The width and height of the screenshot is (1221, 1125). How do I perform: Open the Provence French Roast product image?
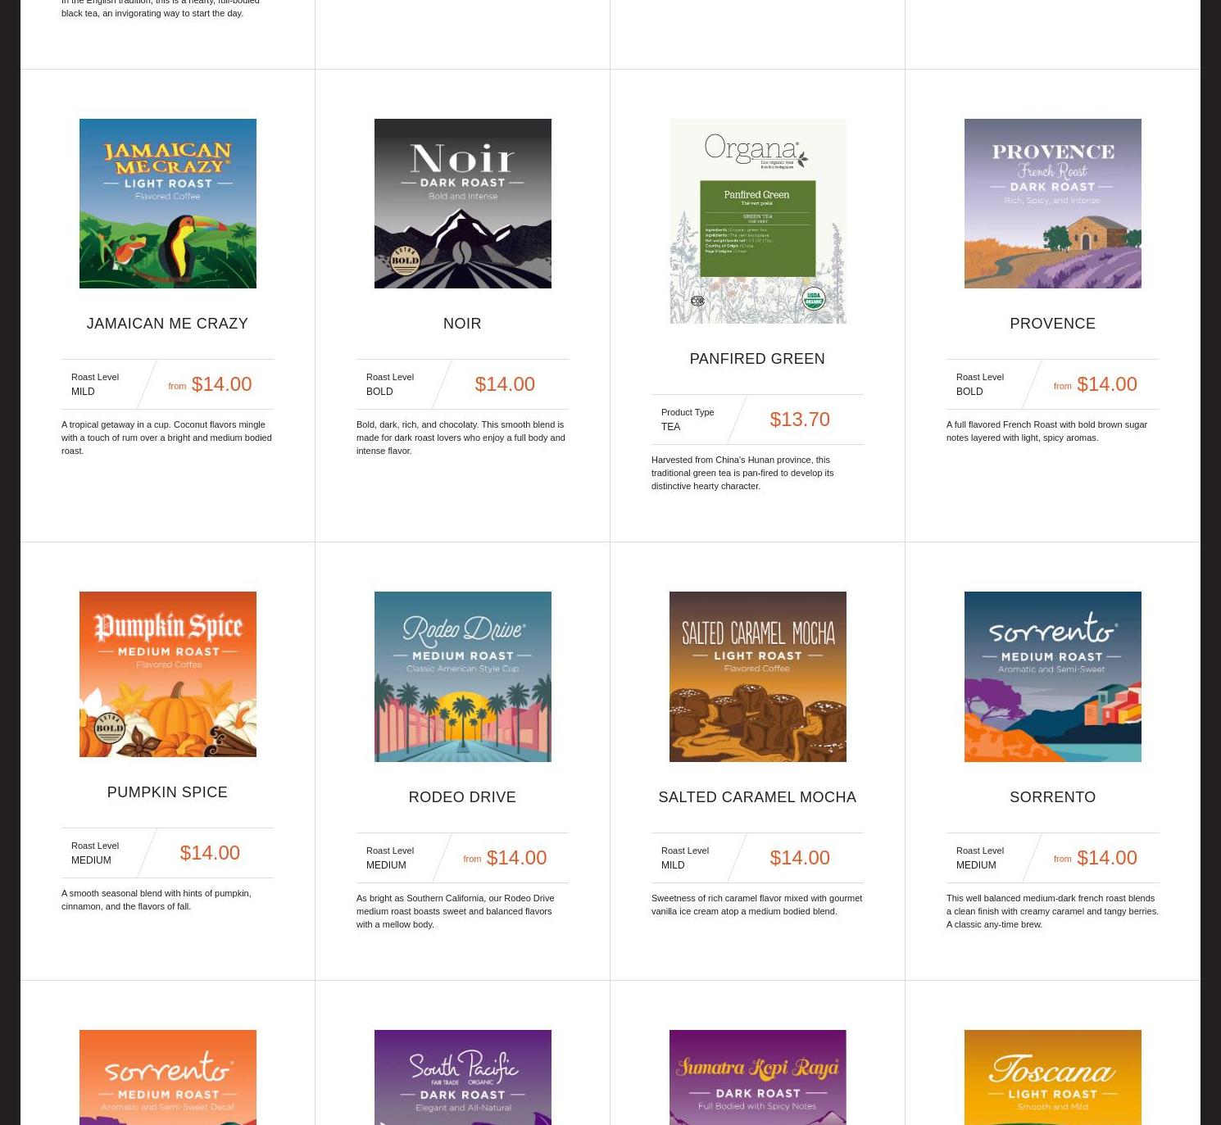coord(1052,203)
